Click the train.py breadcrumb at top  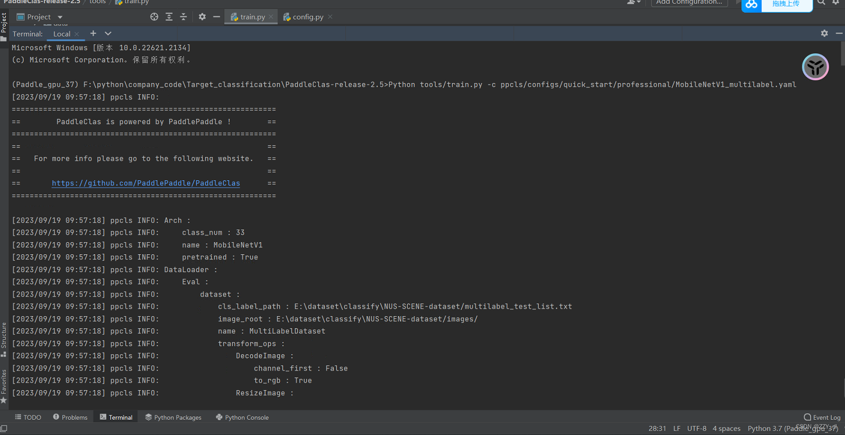pyautogui.click(x=132, y=2)
